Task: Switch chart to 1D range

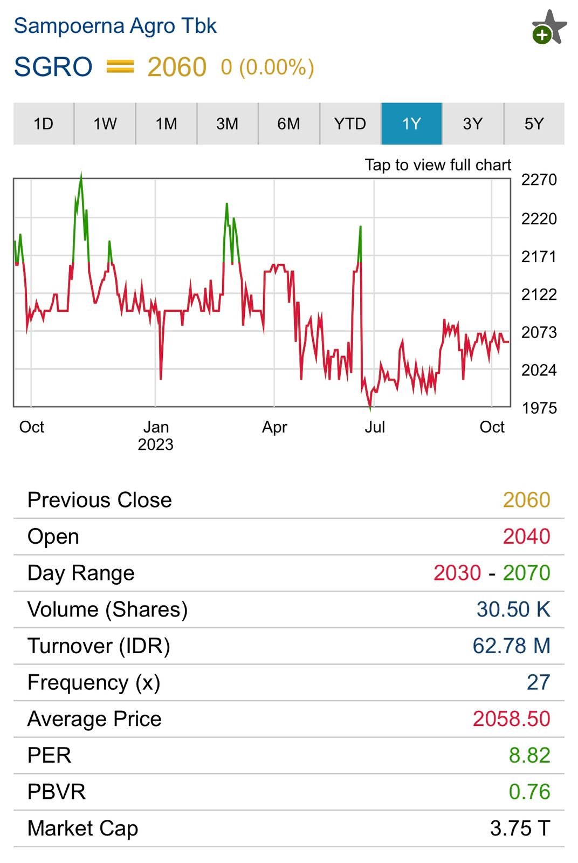Action: pyautogui.click(x=44, y=124)
